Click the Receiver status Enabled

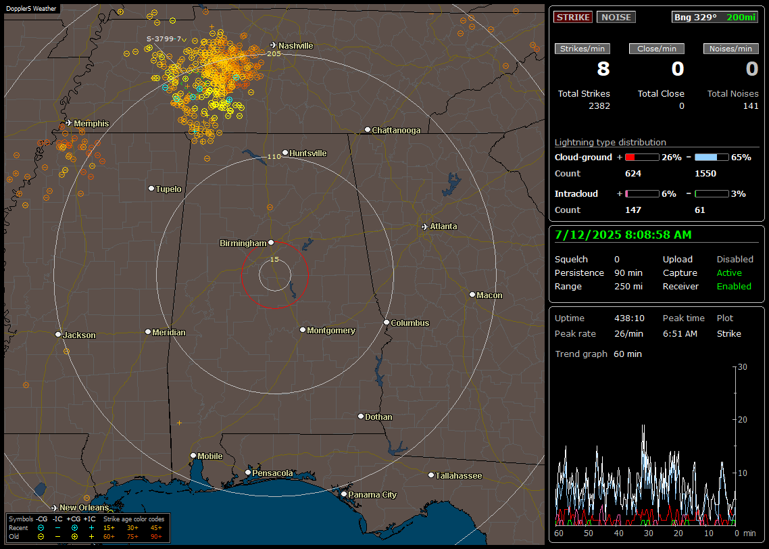(x=734, y=287)
